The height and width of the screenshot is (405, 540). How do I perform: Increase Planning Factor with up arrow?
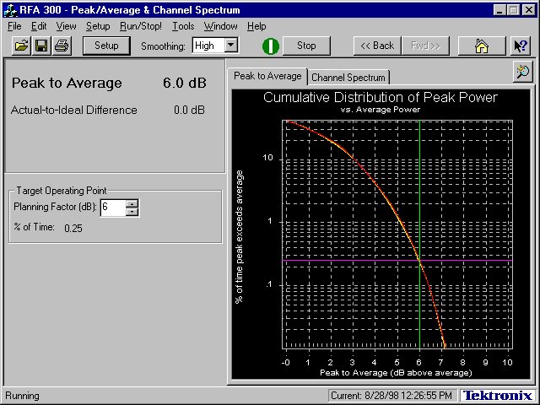click(x=132, y=203)
